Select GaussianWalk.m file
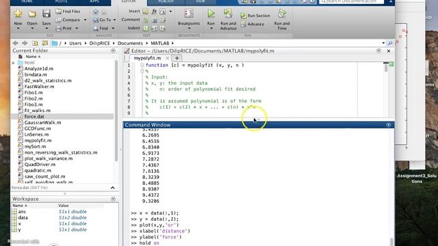438x246 pixels. (x=42, y=122)
